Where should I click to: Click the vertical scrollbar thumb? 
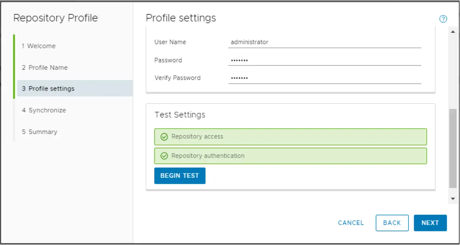(x=453, y=149)
